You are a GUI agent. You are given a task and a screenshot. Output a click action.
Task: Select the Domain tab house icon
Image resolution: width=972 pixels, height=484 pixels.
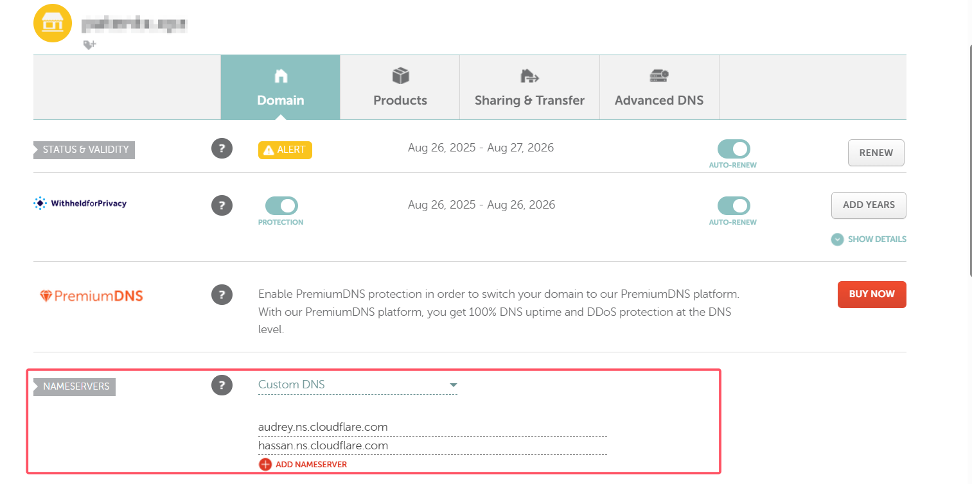click(280, 76)
